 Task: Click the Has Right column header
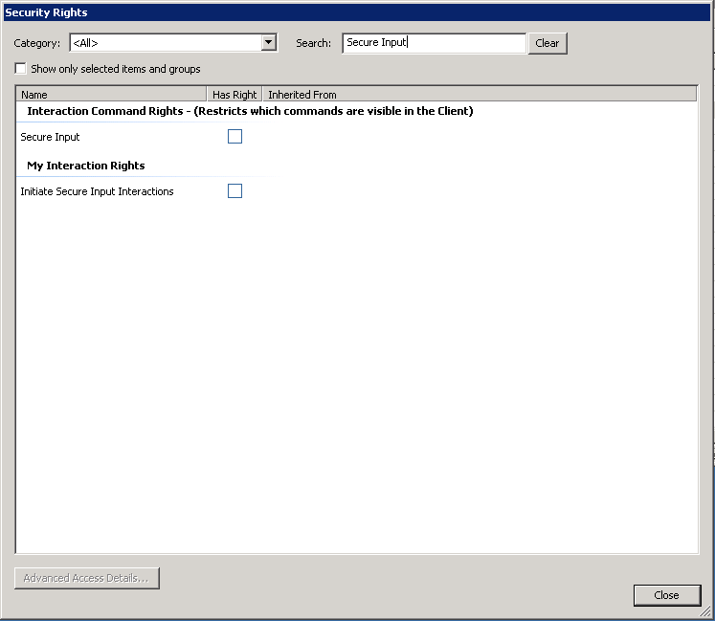coord(235,95)
